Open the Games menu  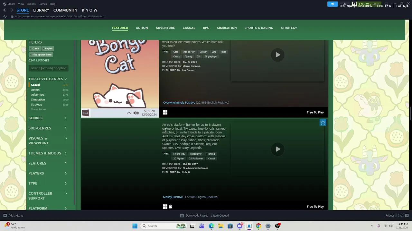[42, 4]
